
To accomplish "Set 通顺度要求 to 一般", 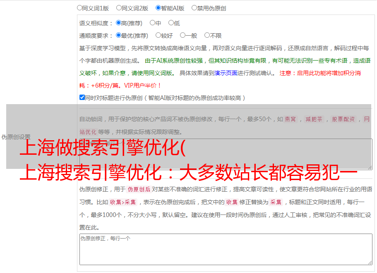I will coord(183,35).
